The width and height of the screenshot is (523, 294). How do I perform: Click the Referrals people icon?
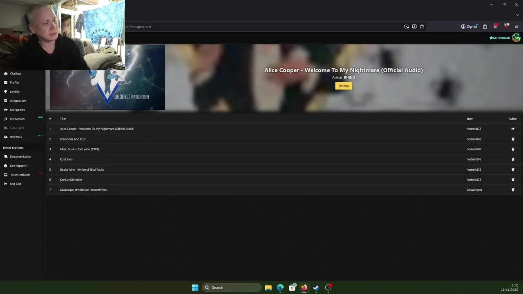click(x=6, y=137)
